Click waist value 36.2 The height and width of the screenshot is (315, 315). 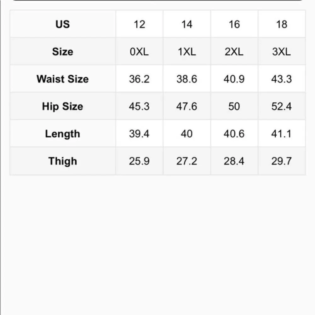140,79
